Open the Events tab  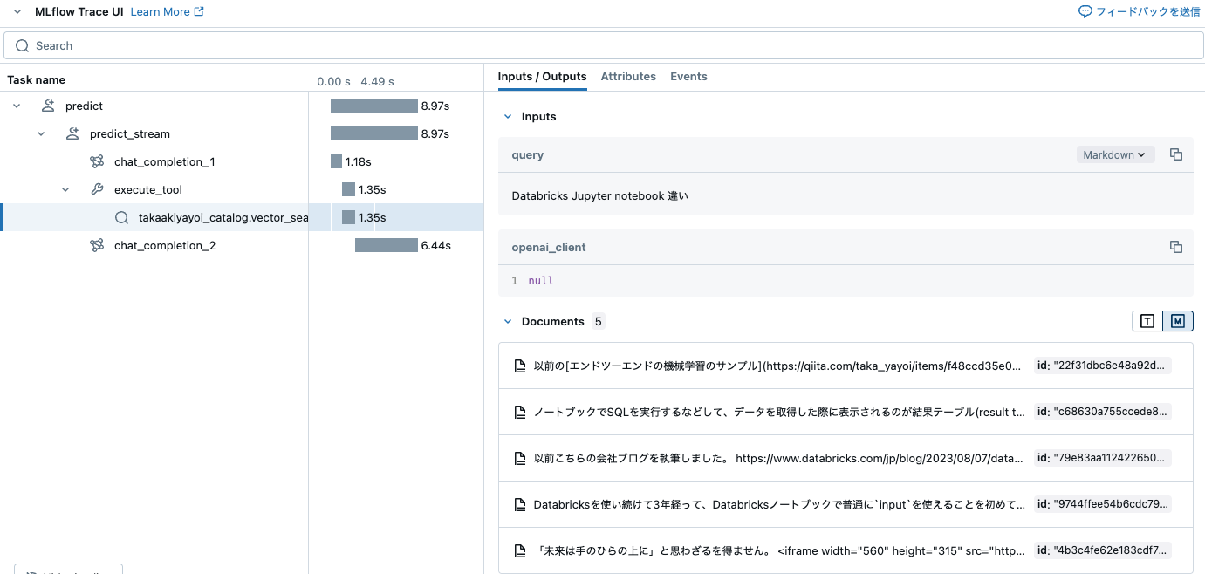pos(688,76)
